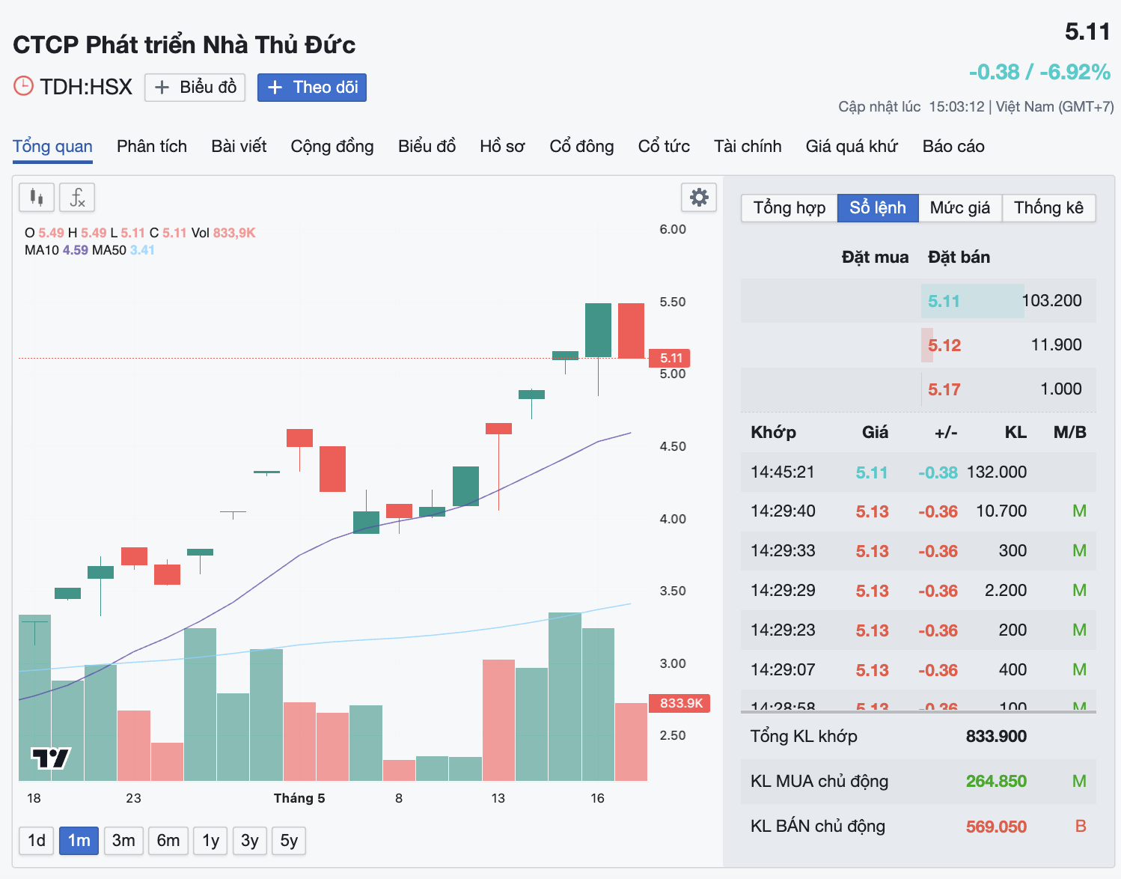Click the Biểu đồ add button
The height and width of the screenshot is (879, 1121).
(195, 88)
